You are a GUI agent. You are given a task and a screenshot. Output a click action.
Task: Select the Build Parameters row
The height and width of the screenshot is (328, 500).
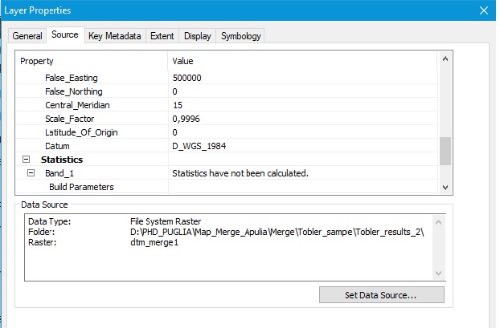[x=81, y=187]
